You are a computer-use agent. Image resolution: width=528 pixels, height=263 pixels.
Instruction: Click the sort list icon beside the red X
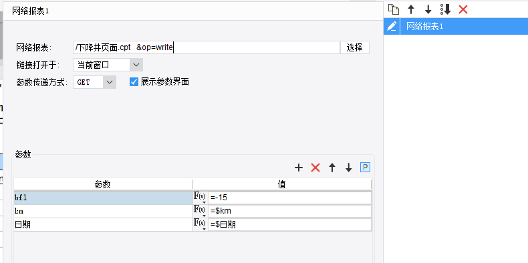tap(446, 9)
